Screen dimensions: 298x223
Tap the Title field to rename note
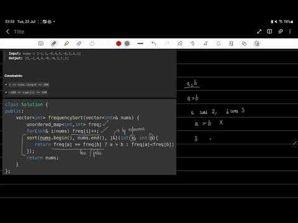pyautogui.click(x=19, y=32)
